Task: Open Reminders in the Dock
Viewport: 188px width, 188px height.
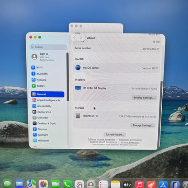Action: click(x=103, y=184)
